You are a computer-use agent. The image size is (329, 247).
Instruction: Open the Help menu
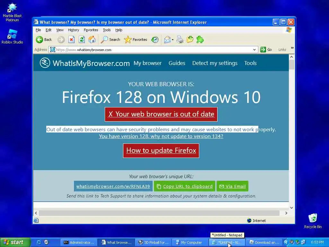coord(119,30)
